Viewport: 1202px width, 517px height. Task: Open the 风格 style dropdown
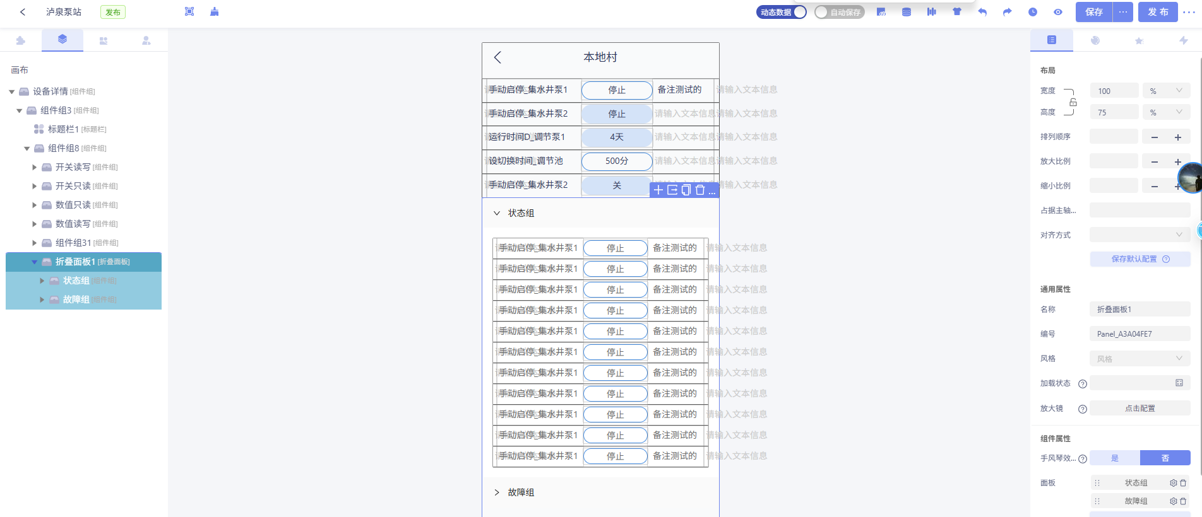pos(1140,359)
